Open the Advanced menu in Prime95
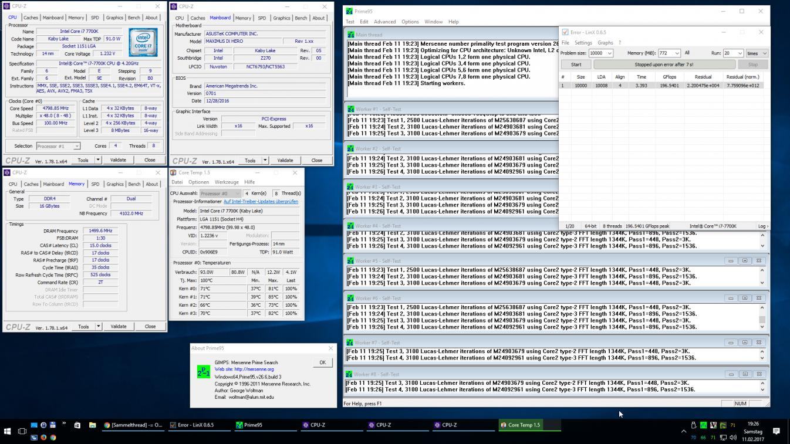 [384, 22]
